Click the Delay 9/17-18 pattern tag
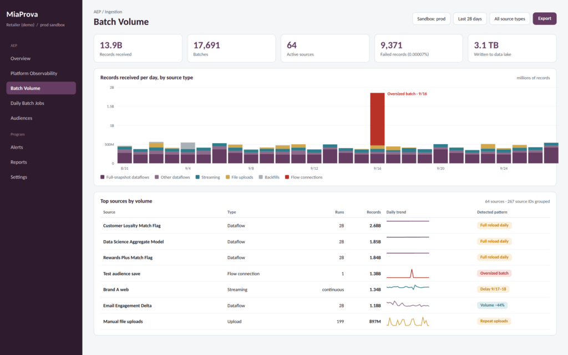Image resolution: width=568 pixels, height=355 pixels. pyautogui.click(x=493, y=289)
